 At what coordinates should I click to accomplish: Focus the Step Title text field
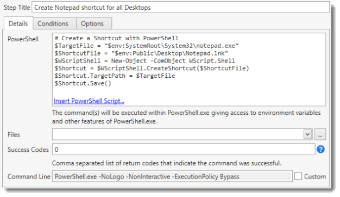[x=180, y=8]
